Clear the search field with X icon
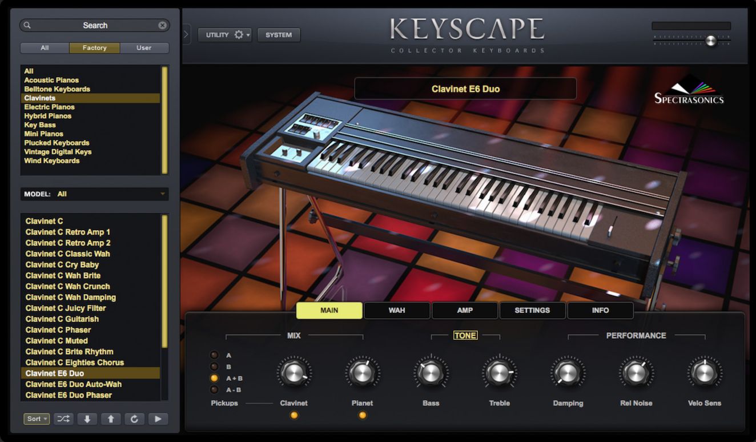Viewport: 756px width, 442px height. (x=163, y=25)
